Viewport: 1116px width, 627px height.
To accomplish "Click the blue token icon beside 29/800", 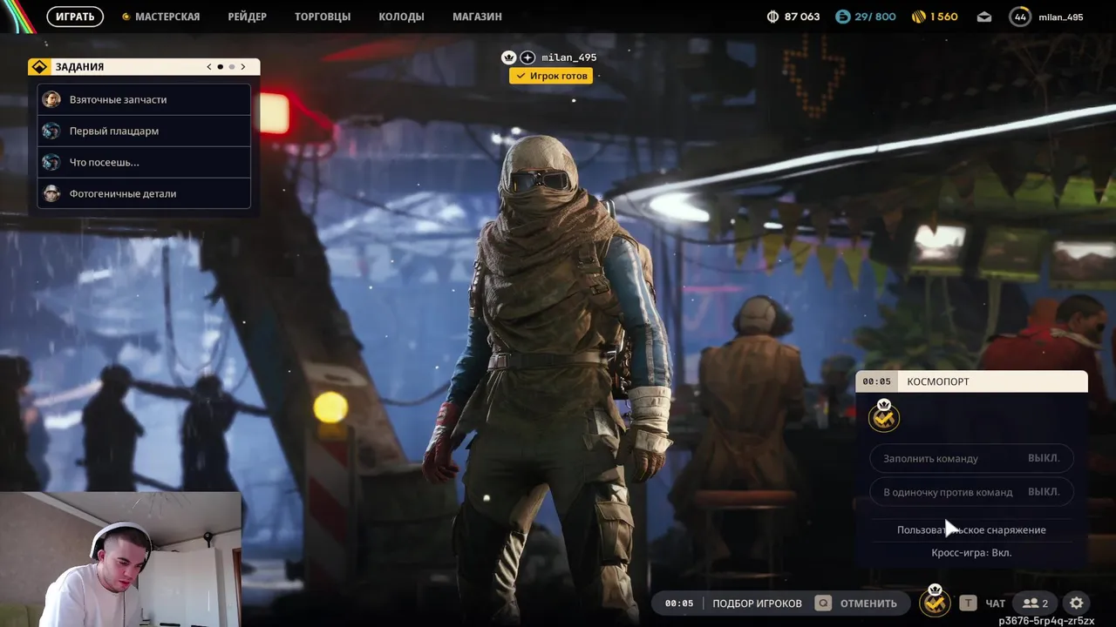I will [x=842, y=17].
